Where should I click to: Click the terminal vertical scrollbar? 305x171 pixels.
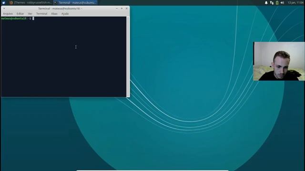(x=128, y=57)
